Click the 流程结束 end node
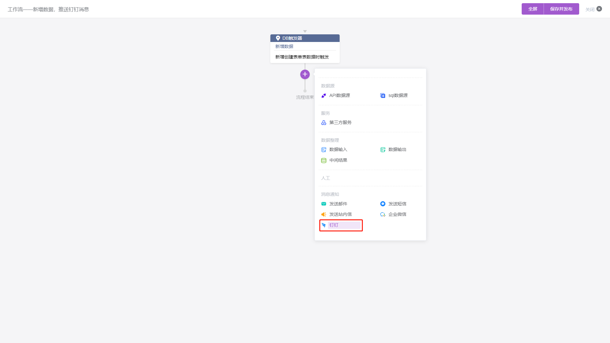Screen dimensions: 610x343 tap(305, 97)
